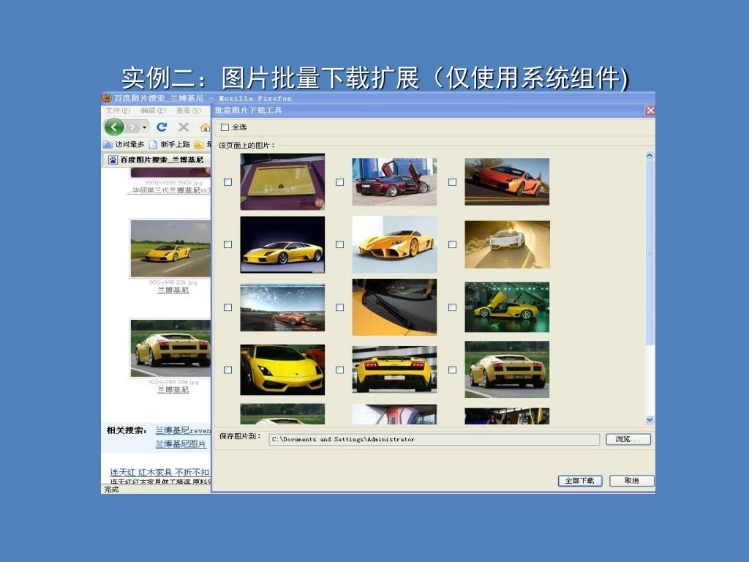Click the windshield wiper close-up thumbnail
This screenshot has width=749, height=562.
(394, 307)
